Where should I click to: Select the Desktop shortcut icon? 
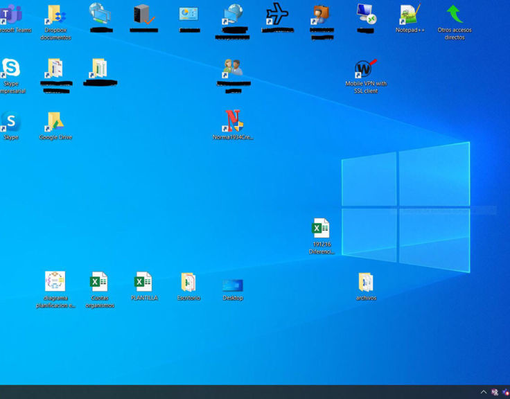(233, 285)
